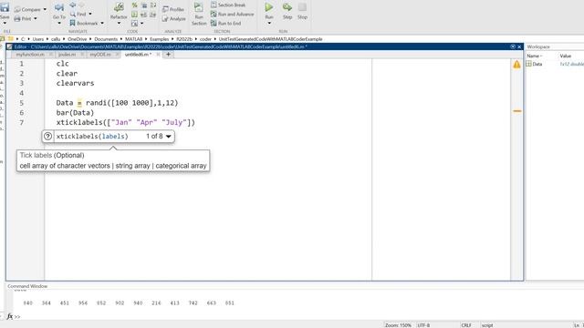Open the Find dropdown arrow

click(x=90, y=15)
